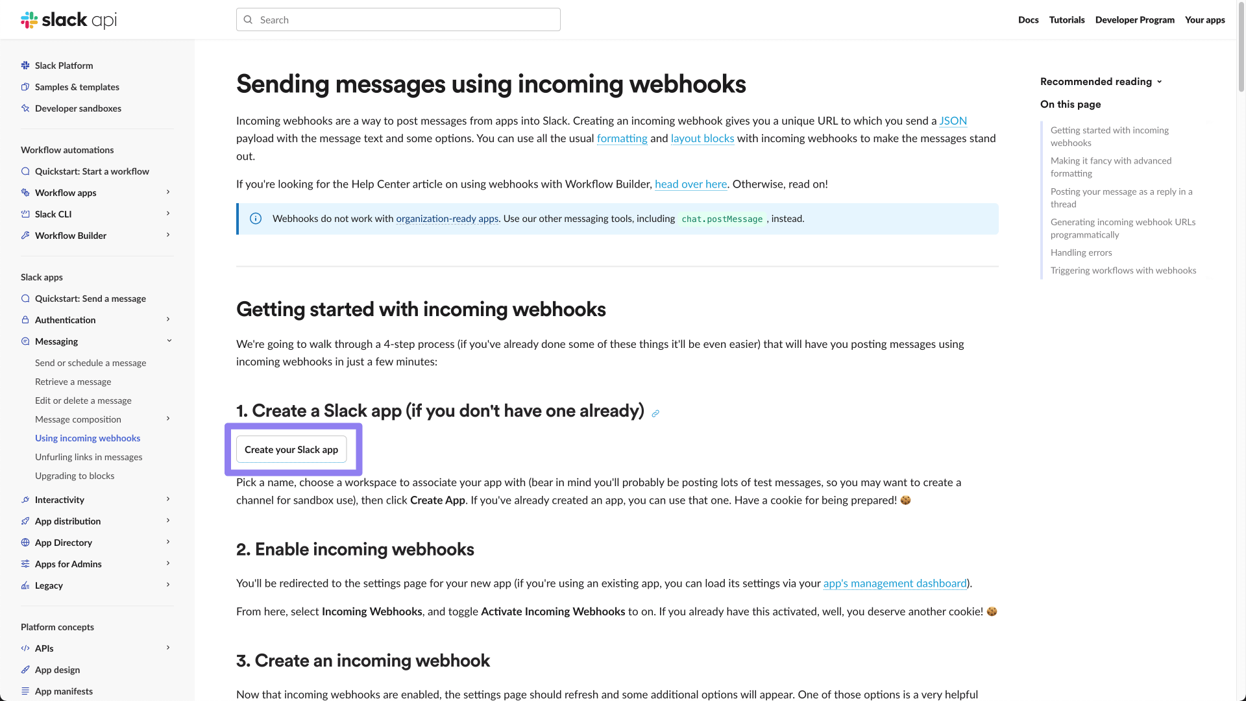Click the search input field

pos(398,19)
